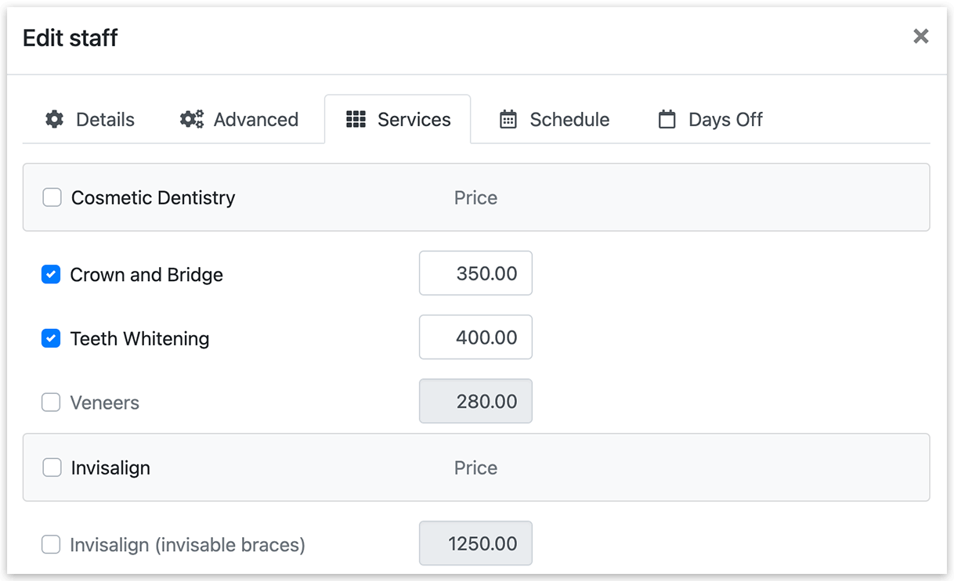
Task: Edit the Crown and Bridge price 350.00
Action: point(475,273)
